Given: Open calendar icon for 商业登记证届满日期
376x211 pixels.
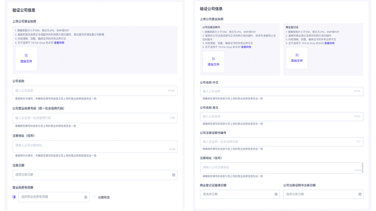Looking at the screenshot, I should coord(276,194).
